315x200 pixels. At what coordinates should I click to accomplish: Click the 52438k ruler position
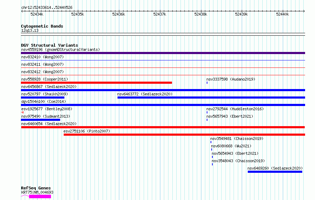pos(201,14)
